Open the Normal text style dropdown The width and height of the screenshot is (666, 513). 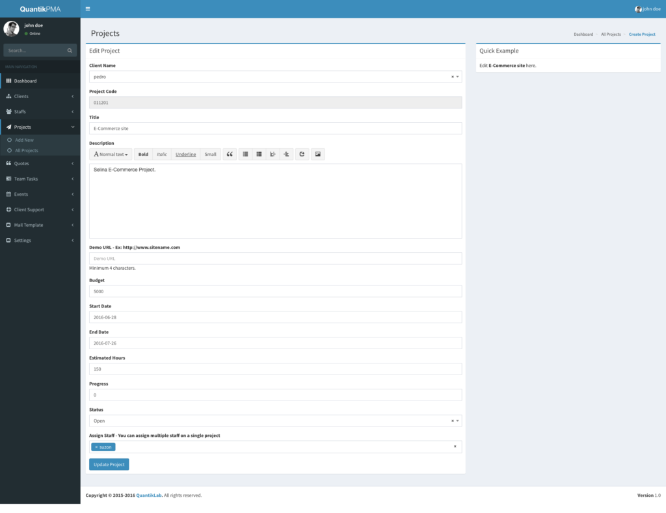click(x=111, y=154)
